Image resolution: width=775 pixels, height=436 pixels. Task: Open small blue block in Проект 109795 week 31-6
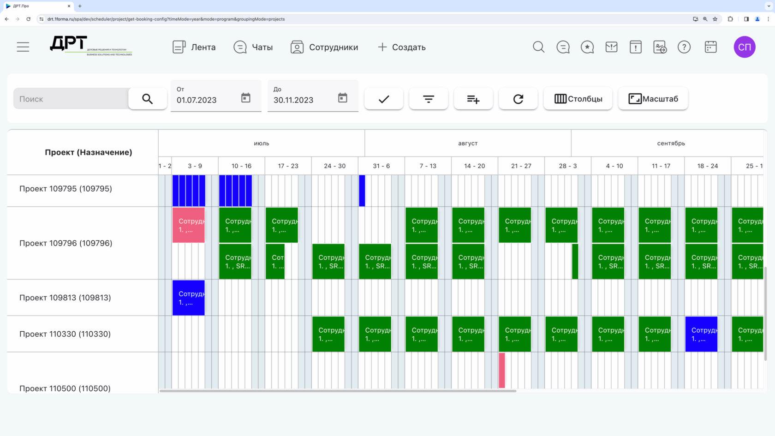click(x=362, y=191)
